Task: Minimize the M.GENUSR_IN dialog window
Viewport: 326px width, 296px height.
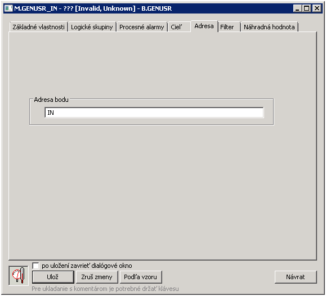Action: pyautogui.click(x=297, y=8)
